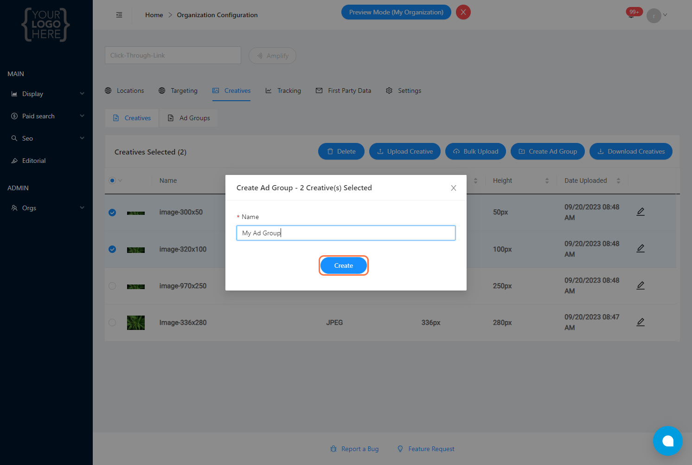692x465 pixels.
Task: Go to the Home breadcrumb link
Action: tap(154, 15)
